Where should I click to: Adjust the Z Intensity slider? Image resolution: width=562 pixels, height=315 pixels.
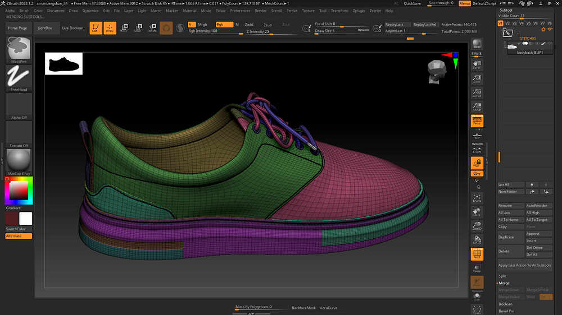(x=271, y=32)
